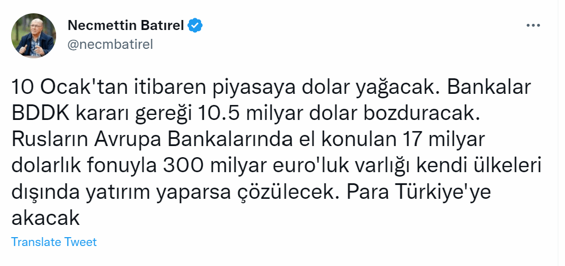Open Necmettin Batırel's profile photo
Viewport: 565px width, 266px height.
(x=33, y=36)
